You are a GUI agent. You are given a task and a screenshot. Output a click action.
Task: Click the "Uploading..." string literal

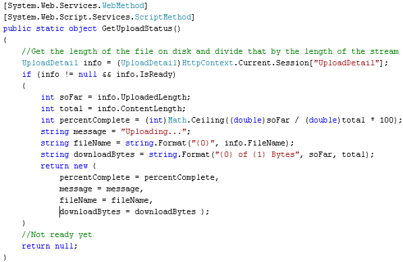[153, 132]
